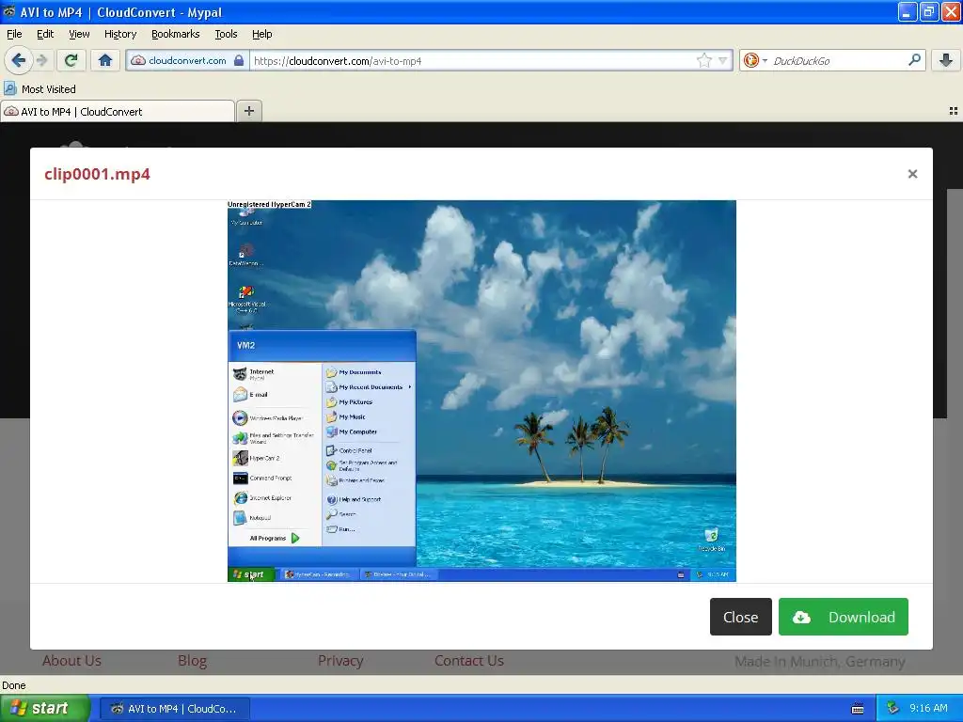Open the View menu
The width and height of the screenshot is (963, 722).
click(x=79, y=34)
